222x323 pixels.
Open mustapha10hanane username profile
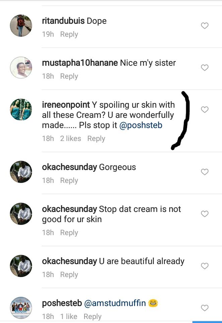pyautogui.click(x=80, y=63)
